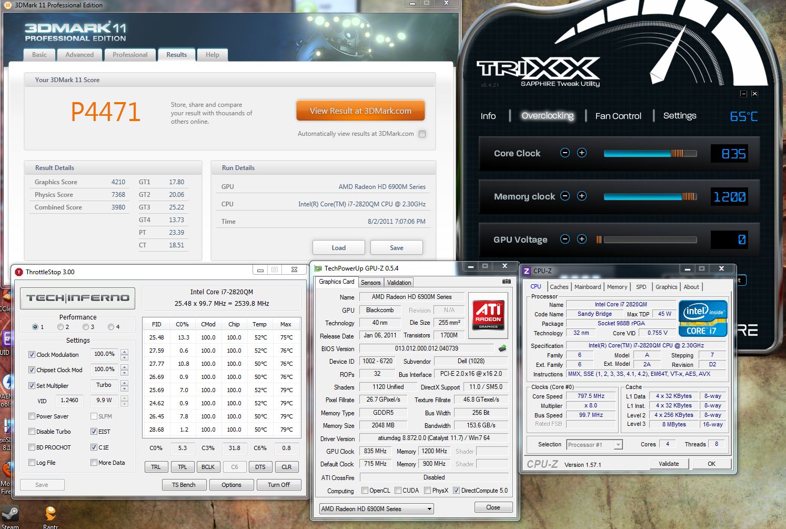Adjust Clock Modulation percentage stepper
This screenshot has width=786, height=529.
click(x=124, y=355)
